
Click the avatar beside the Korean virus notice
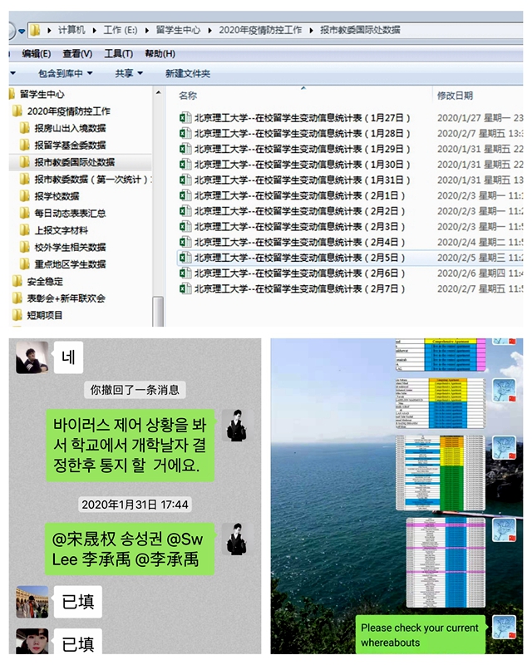(x=237, y=424)
